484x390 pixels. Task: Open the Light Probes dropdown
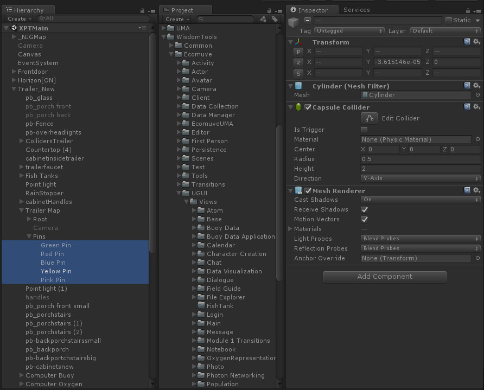point(421,239)
